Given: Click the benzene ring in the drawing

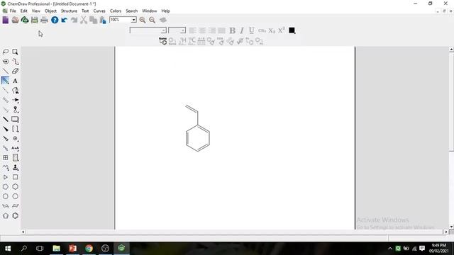Looking at the screenshot, I should click(x=198, y=138).
